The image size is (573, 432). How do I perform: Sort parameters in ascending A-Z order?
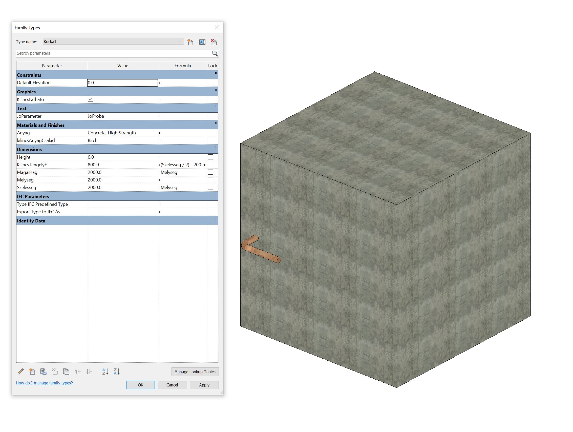105,372
